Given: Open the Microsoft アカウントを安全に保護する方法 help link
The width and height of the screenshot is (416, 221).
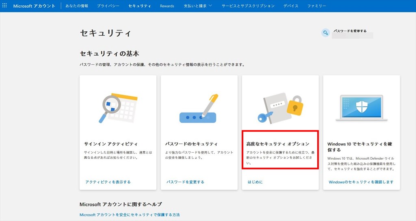Looking at the screenshot, I should coord(130,214).
